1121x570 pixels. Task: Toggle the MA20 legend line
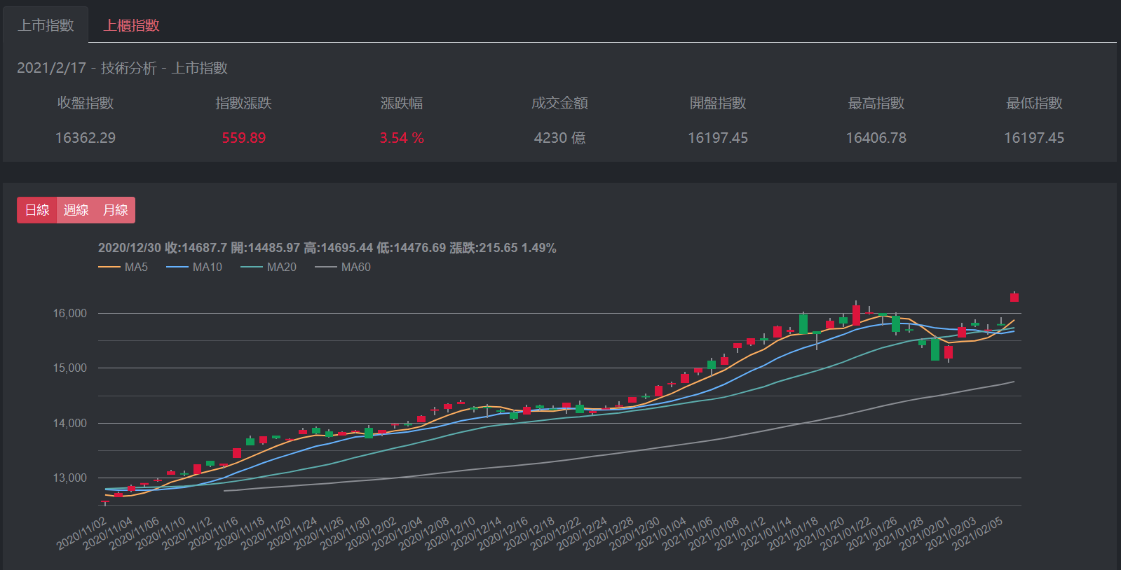tap(269, 267)
